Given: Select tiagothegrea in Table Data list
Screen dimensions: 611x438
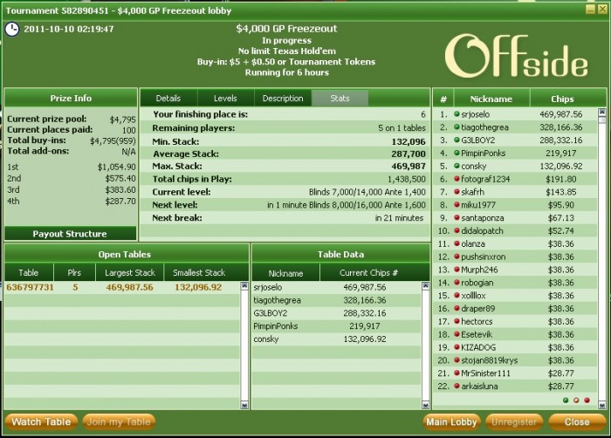Looking at the screenshot, I should (337, 300).
